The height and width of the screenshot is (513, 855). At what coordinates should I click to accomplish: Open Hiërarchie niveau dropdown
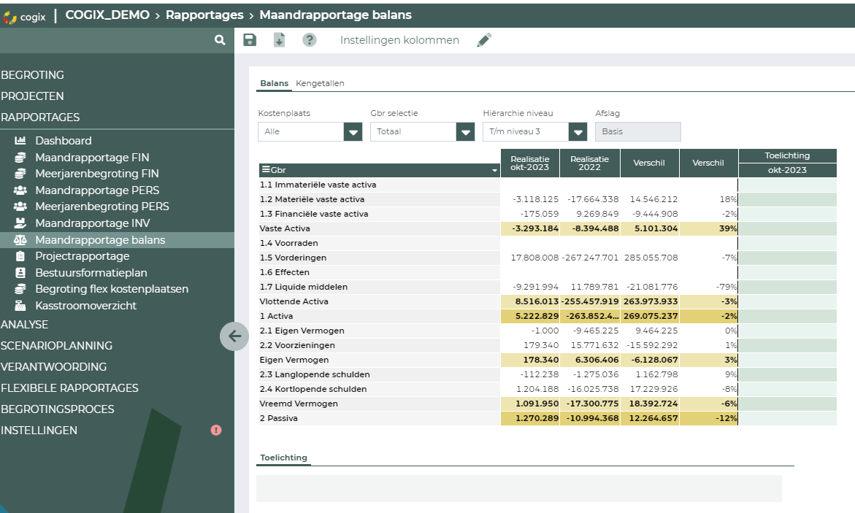(x=578, y=132)
